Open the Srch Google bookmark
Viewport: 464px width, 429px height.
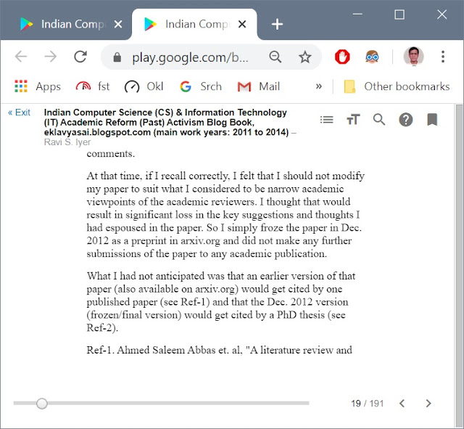(201, 86)
